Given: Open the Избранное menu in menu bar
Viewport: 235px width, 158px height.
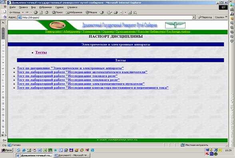Looking at the screenshot, I should point(46,7).
